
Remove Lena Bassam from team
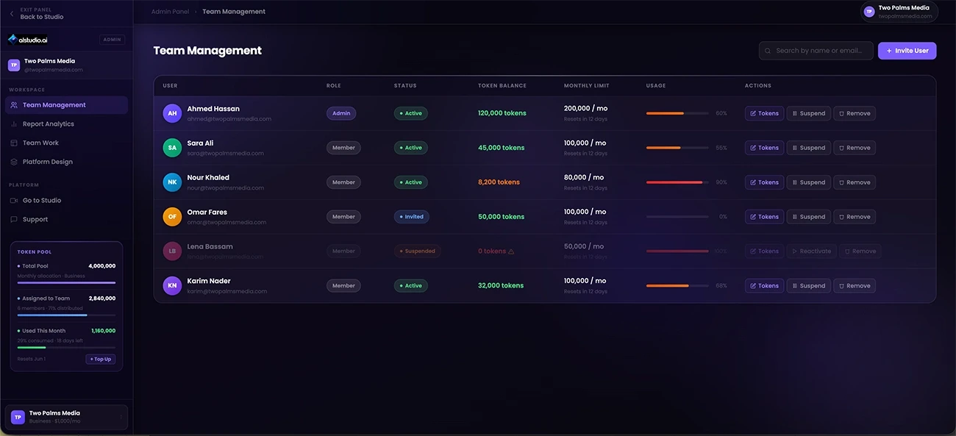860,251
